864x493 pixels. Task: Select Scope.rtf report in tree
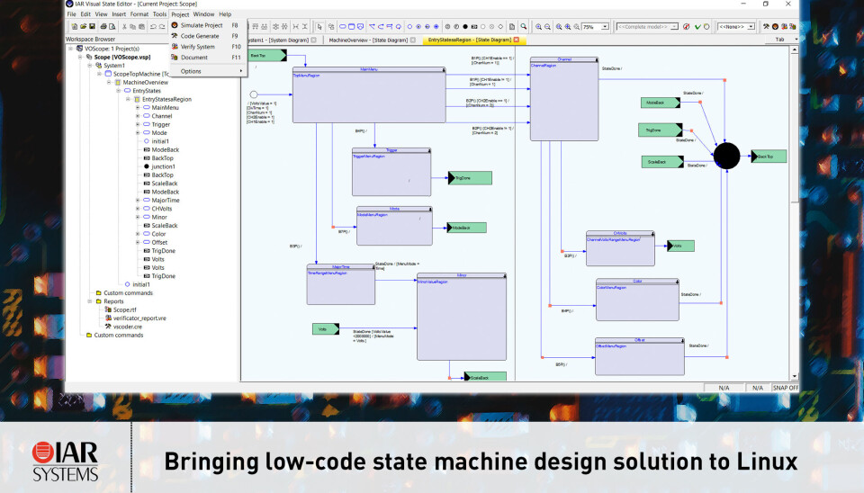(124, 309)
